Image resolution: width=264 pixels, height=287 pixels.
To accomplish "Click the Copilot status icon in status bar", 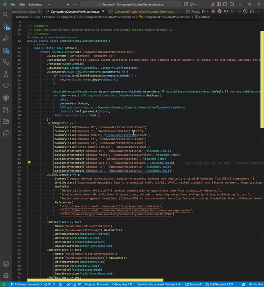I will click(243, 284).
